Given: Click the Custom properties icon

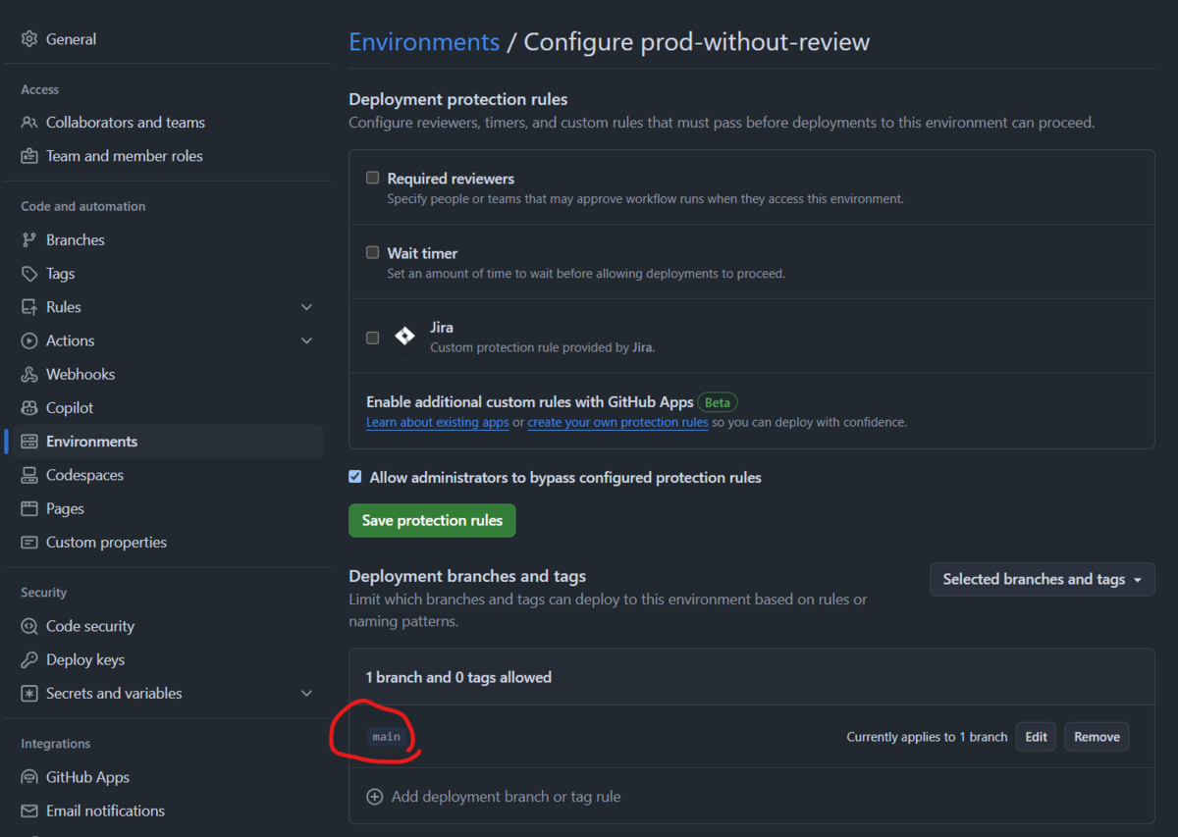Looking at the screenshot, I should (x=29, y=543).
